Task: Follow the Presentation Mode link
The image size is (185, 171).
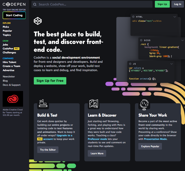Action: coord(155,139)
